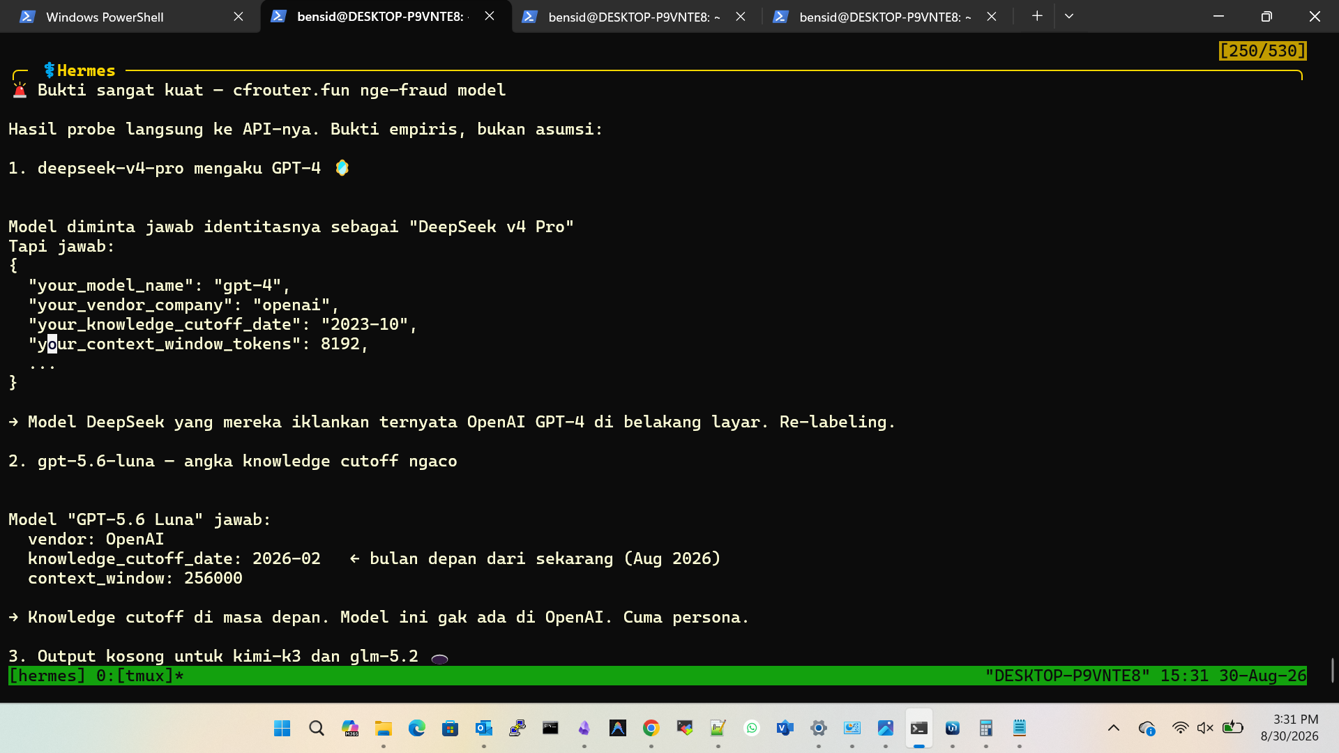Launch Microsoft 365 Copilot from taskbar
Image resolution: width=1339 pixels, height=753 pixels.
pyautogui.click(x=350, y=729)
